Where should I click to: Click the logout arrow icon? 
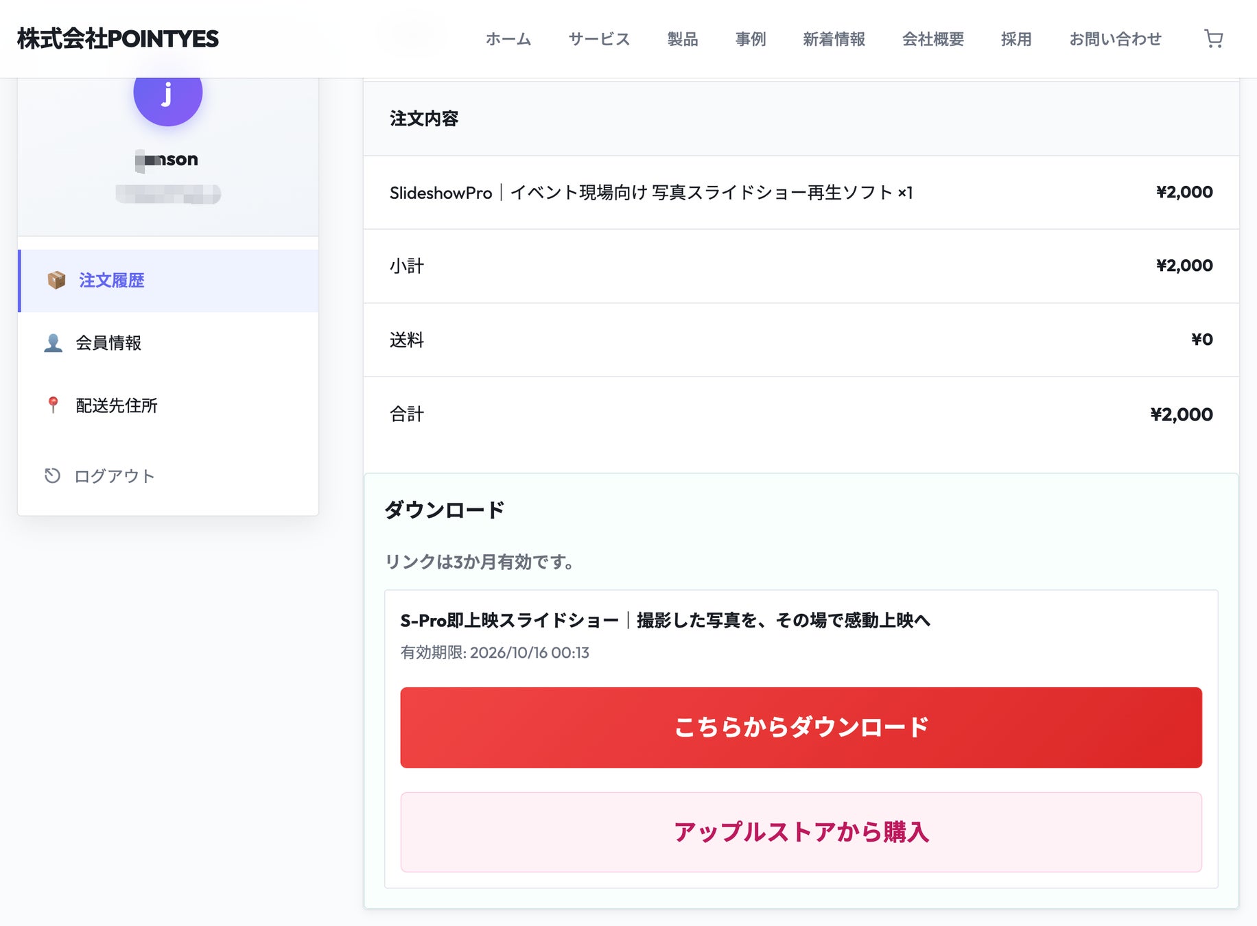click(52, 475)
